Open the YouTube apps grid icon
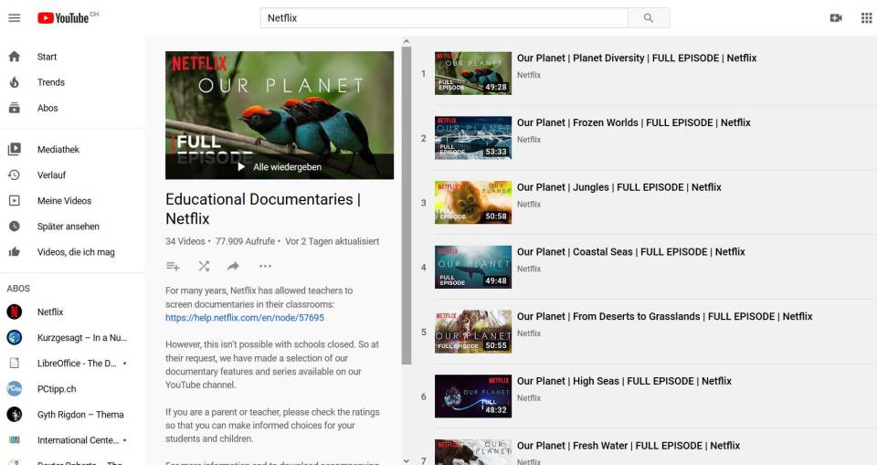 [866, 18]
